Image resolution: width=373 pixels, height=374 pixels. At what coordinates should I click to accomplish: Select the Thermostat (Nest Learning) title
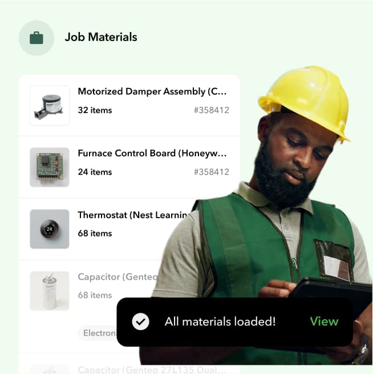pyautogui.click(x=134, y=215)
